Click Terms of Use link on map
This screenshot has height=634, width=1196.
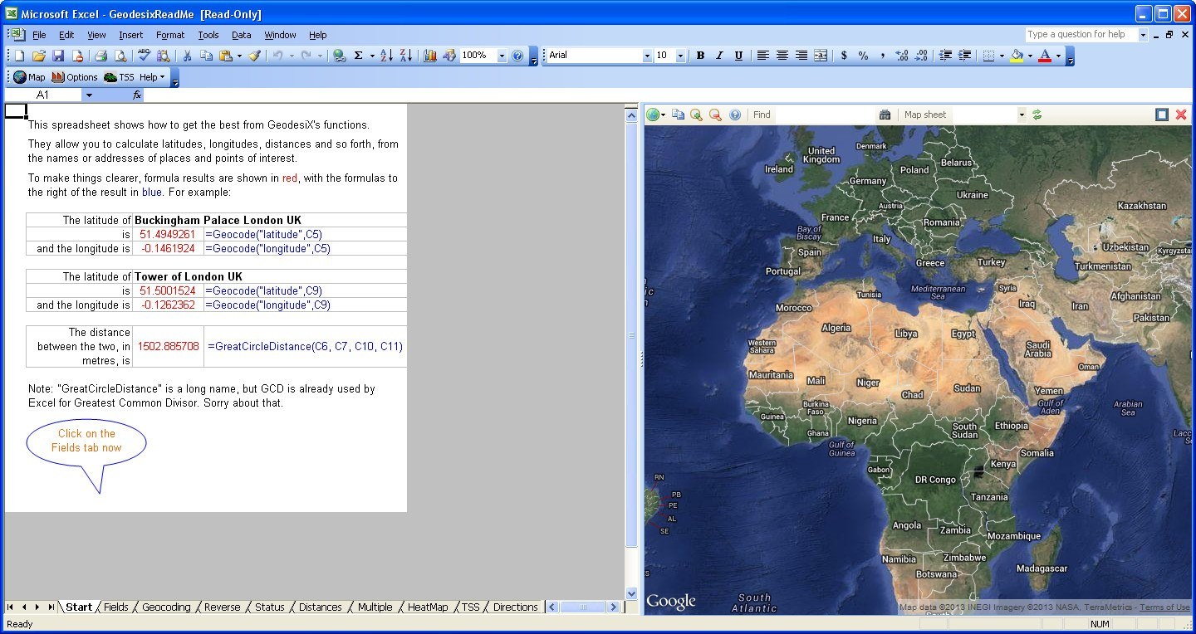tap(1164, 607)
